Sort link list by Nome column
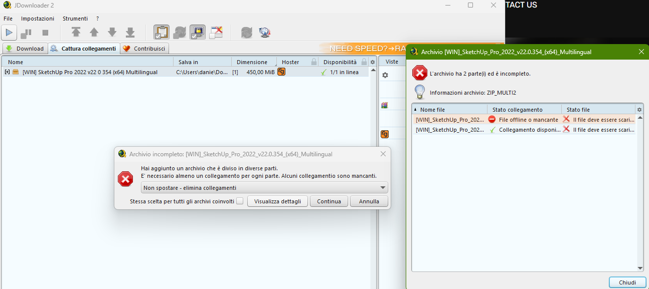 click(88, 62)
